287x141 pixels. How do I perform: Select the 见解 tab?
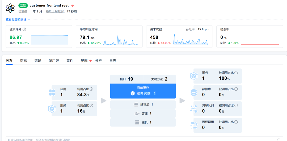tap(84, 61)
